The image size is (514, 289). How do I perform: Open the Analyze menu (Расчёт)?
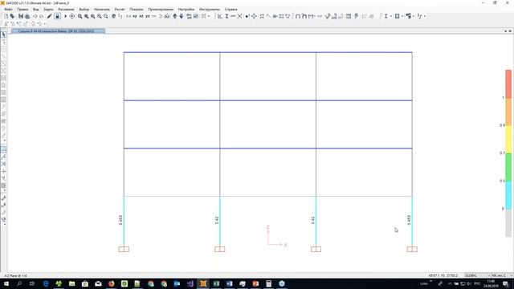click(x=120, y=9)
